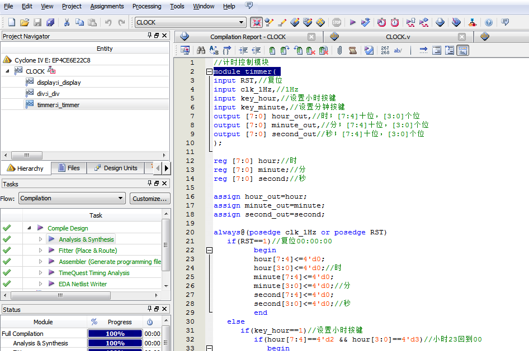Click the New file icon
The height and width of the screenshot is (351, 529).
(x=11, y=22)
